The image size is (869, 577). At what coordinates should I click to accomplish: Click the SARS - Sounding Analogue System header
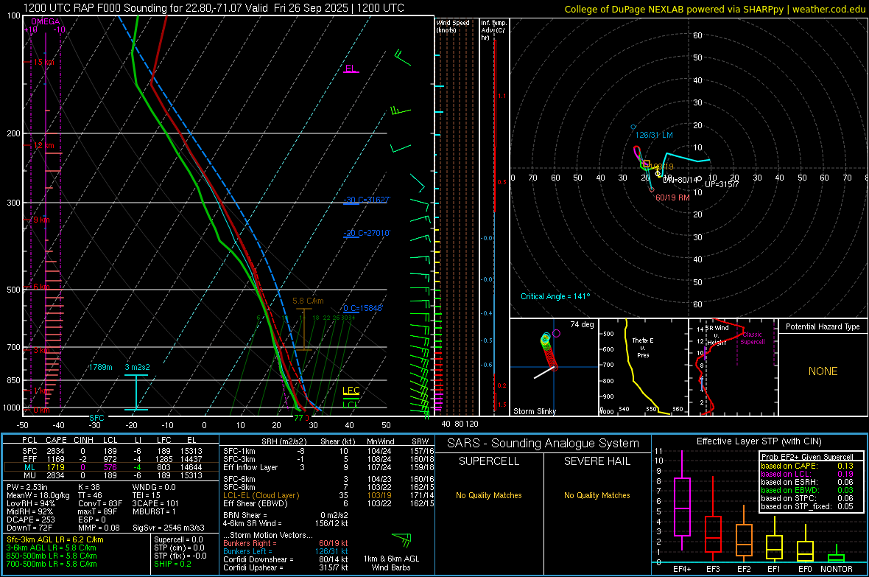(x=543, y=444)
